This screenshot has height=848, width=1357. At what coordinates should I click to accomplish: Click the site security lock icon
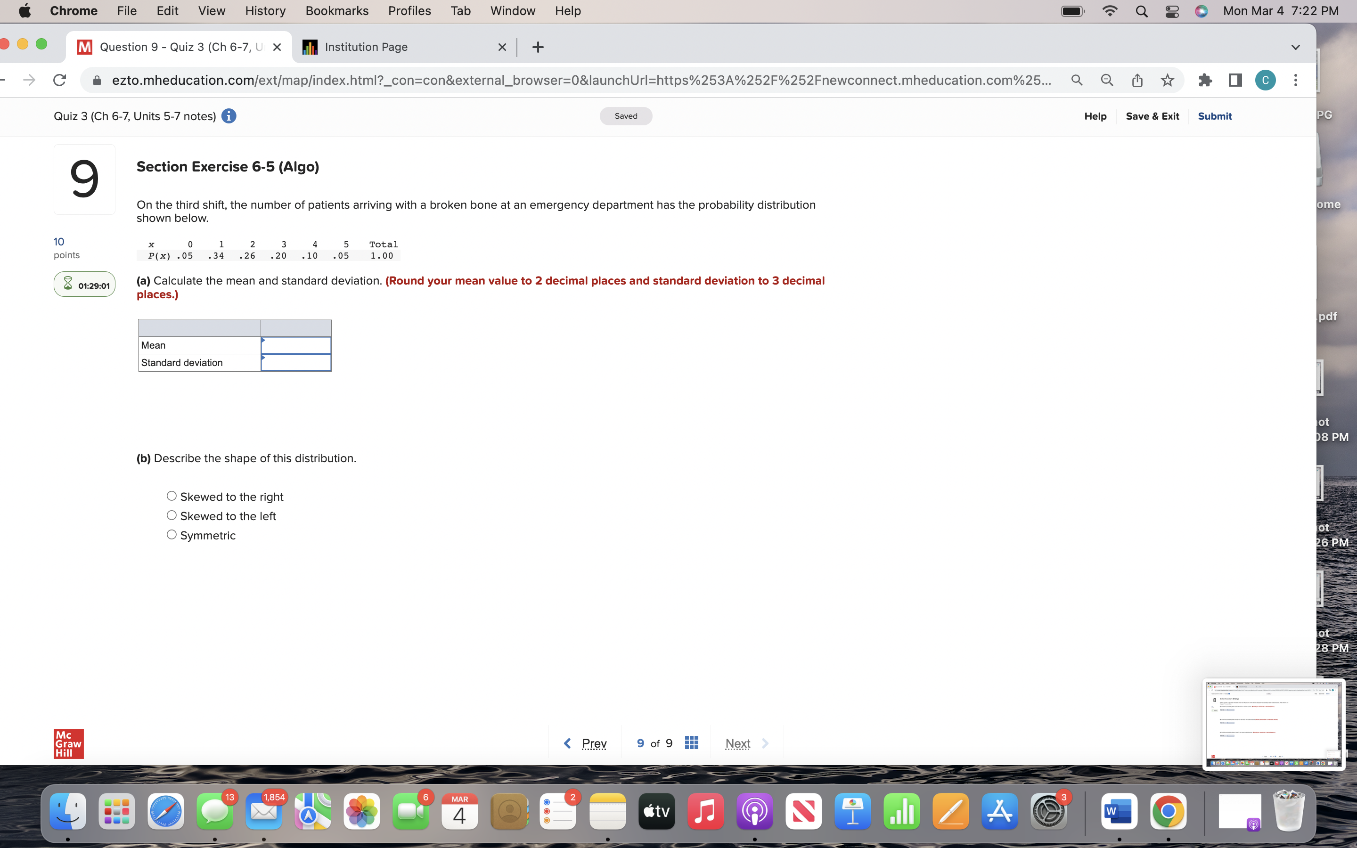[x=96, y=80]
